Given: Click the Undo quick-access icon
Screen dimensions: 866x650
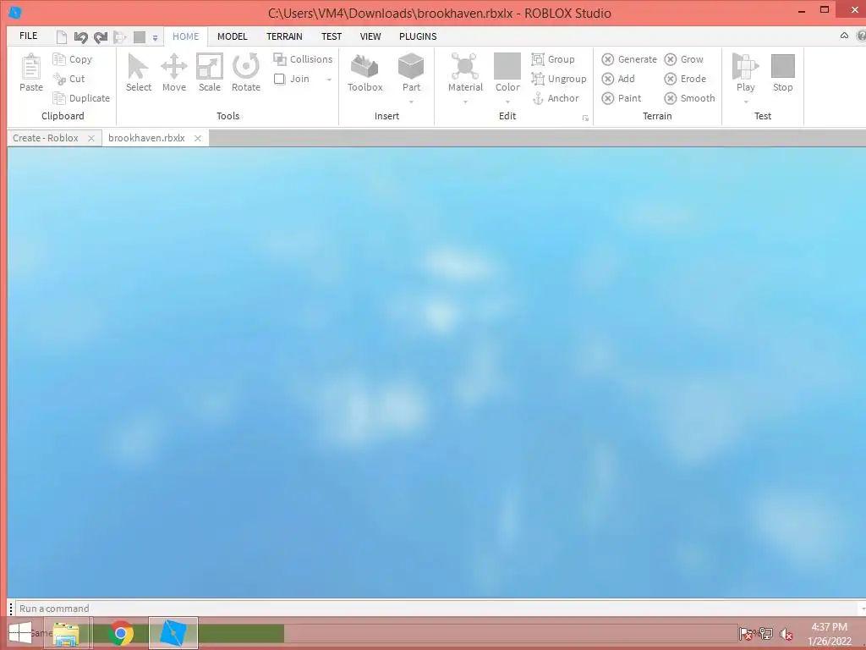Looking at the screenshot, I should (x=80, y=37).
